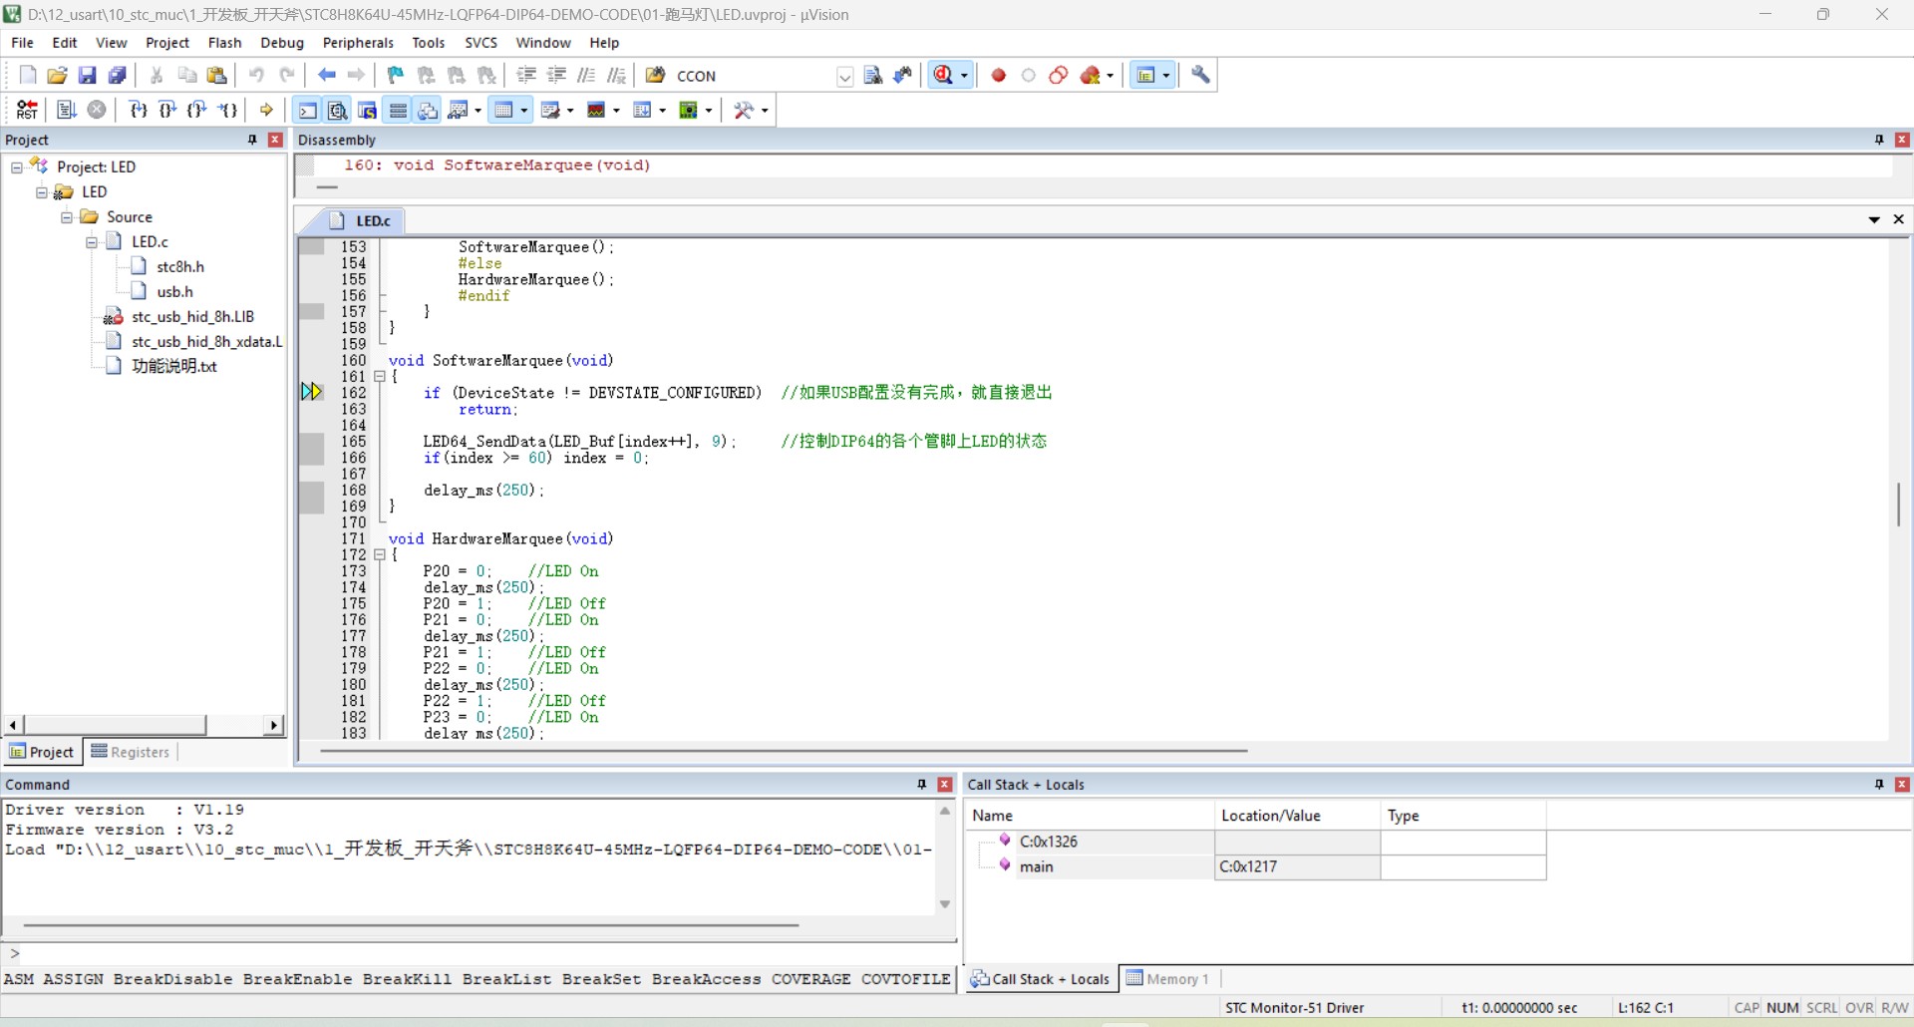The width and height of the screenshot is (1914, 1027).
Task: Click the Start/Stop Debug Session icon
Action: (944, 75)
